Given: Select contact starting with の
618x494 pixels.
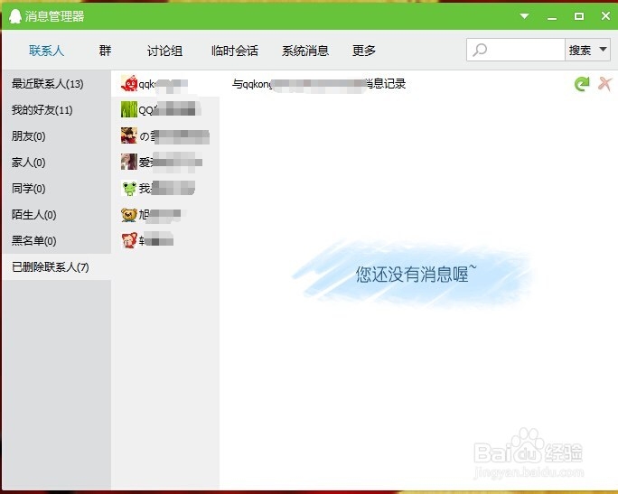Looking at the screenshot, I should tap(165, 135).
